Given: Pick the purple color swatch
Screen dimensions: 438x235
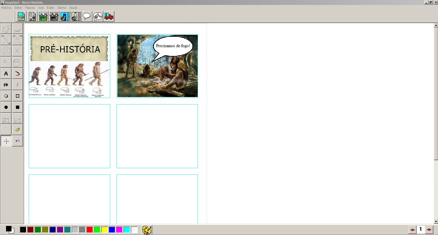Looking at the screenshot, I should (x=60, y=230).
